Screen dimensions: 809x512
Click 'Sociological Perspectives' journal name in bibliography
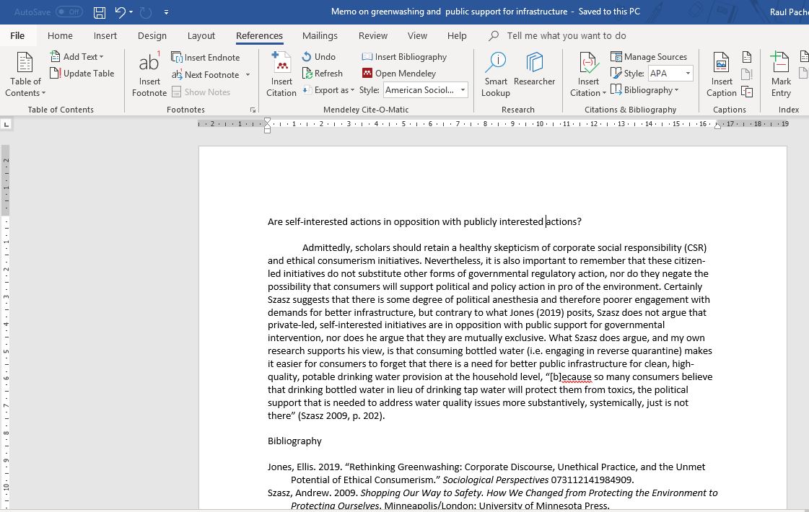(495, 480)
